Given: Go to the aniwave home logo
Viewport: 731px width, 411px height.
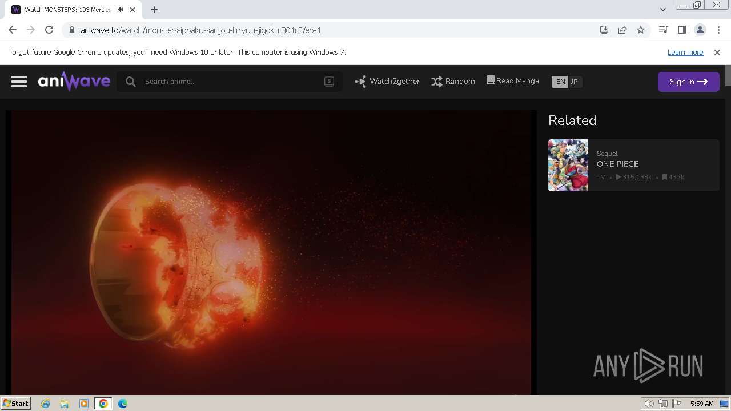Looking at the screenshot, I should coord(74,82).
